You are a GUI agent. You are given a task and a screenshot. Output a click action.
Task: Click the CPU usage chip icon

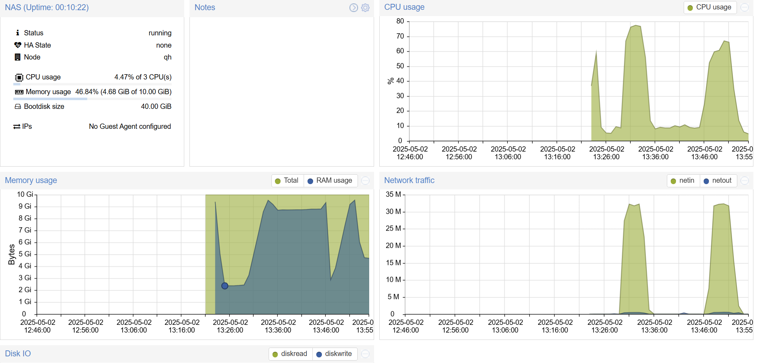point(19,77)
